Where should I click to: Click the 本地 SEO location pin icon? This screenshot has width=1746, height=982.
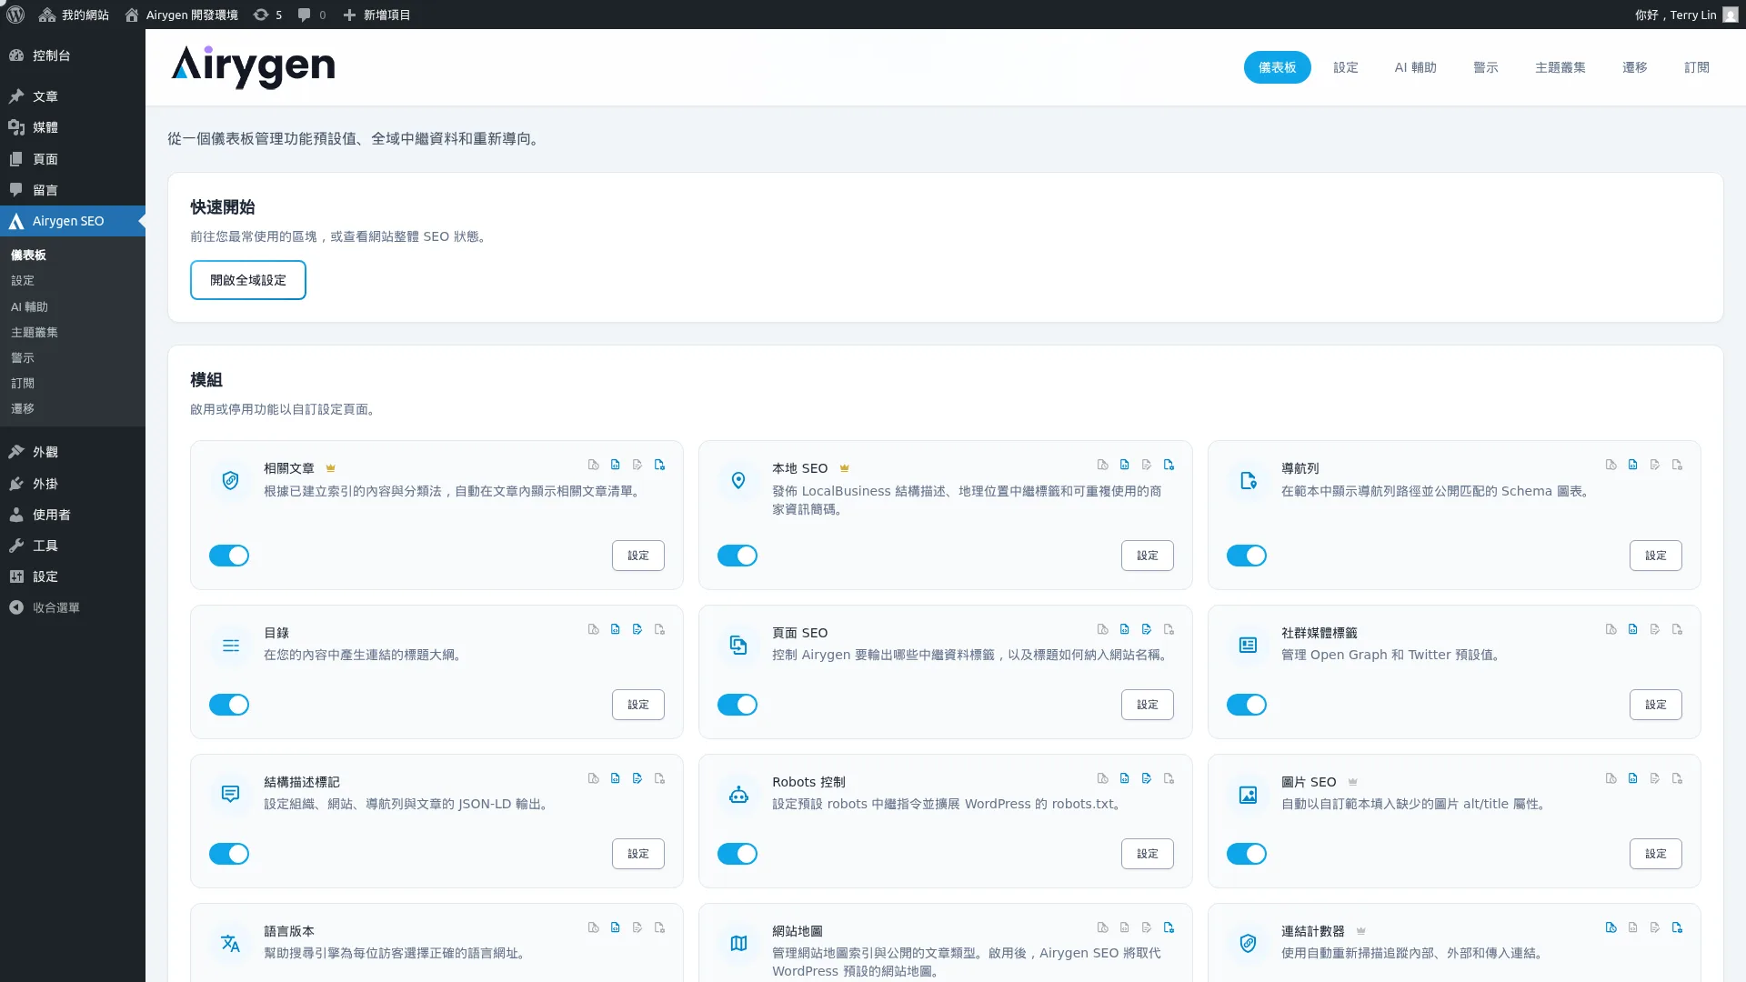click(738, 480)
